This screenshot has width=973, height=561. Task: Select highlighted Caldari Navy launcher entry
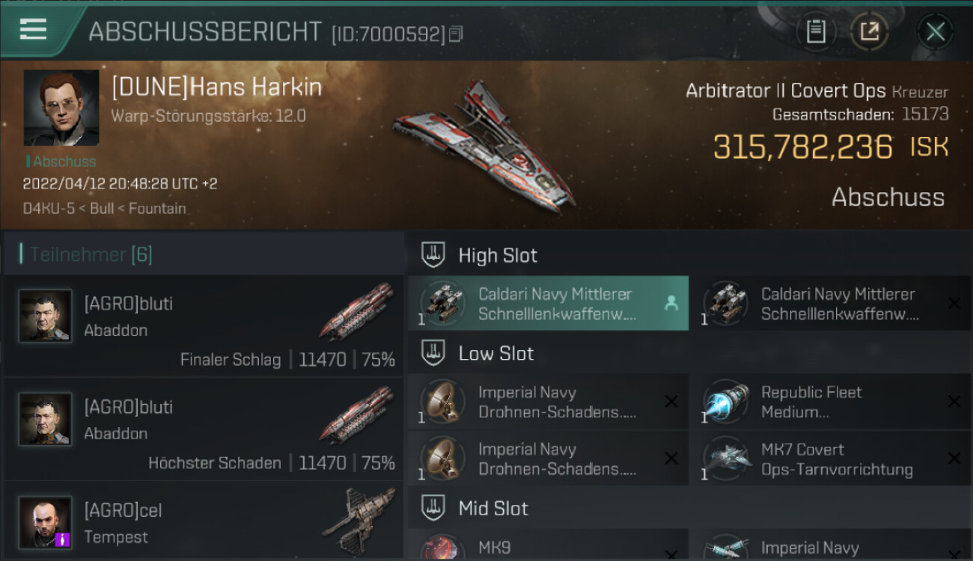pyautogui.click(x=548, y=304)
